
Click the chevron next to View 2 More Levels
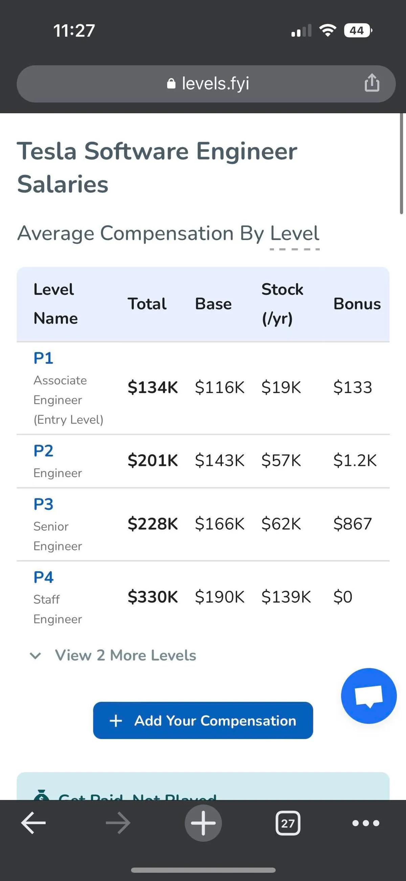point(35,656)
